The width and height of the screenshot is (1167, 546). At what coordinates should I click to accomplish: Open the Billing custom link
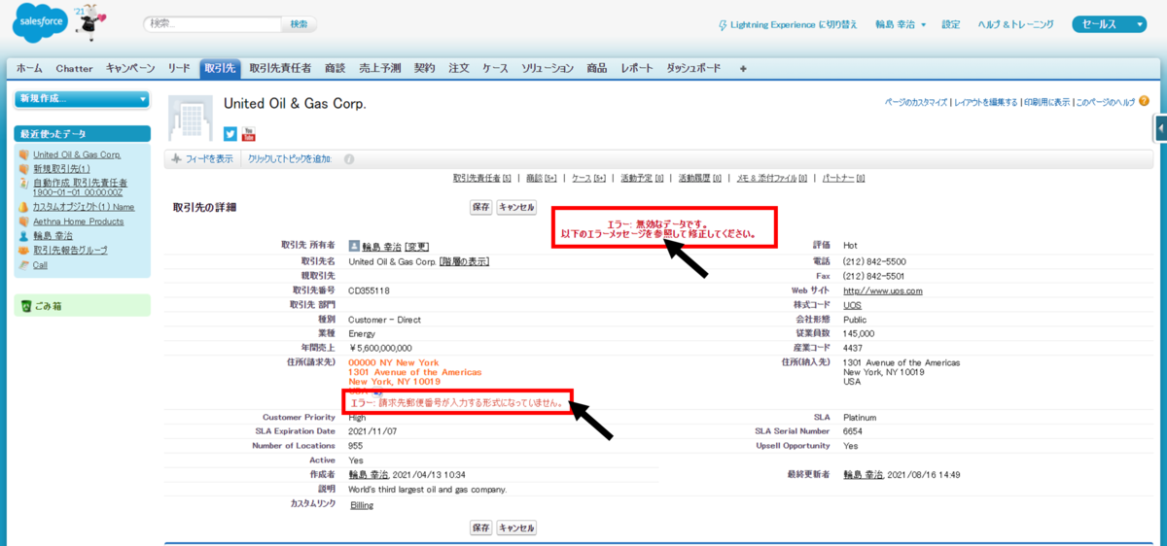[361, 505]
